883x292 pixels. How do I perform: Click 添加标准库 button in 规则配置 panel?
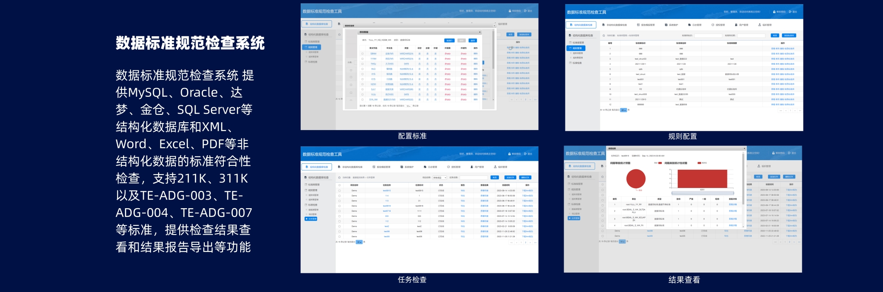pos(789,35)
